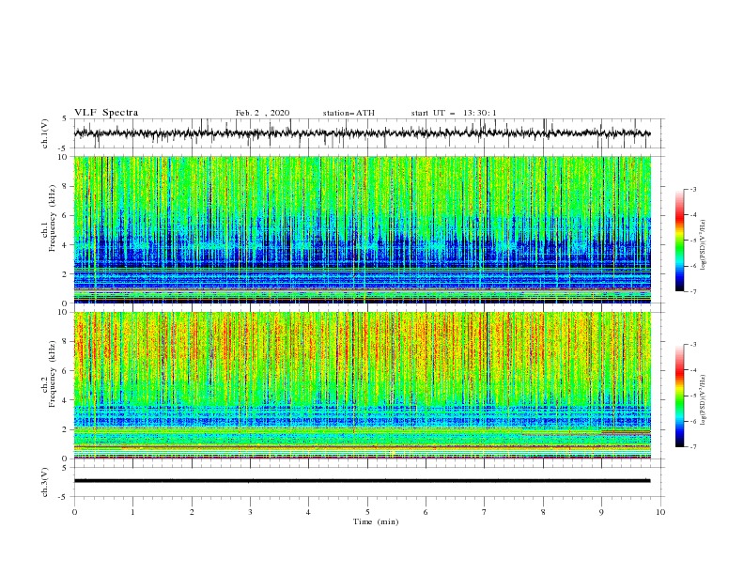Select the log(PSD) label beside ch.1 color bar
Screen dimensions: 744x575
tap(704, 245)
